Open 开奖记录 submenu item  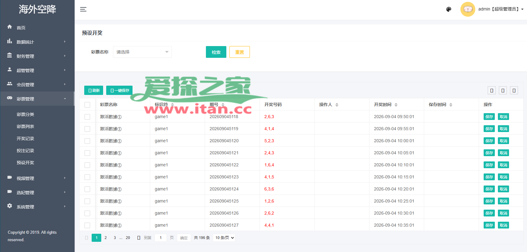tap(25, 139)
